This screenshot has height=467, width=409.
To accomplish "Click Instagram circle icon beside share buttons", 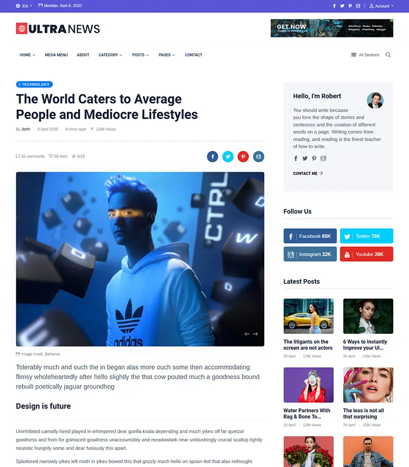I will (x=259, y=157).
